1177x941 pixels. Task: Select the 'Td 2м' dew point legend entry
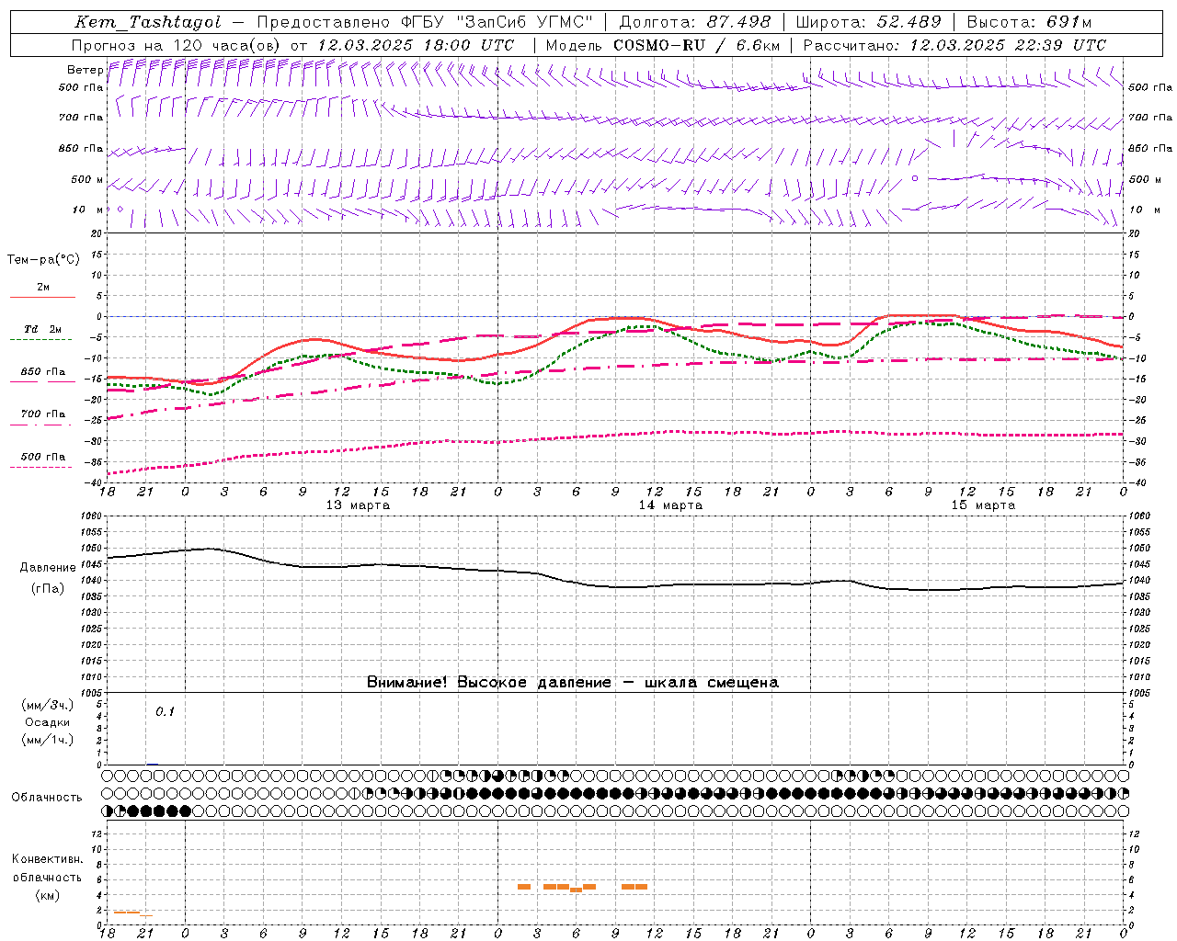tap(43, 329)
